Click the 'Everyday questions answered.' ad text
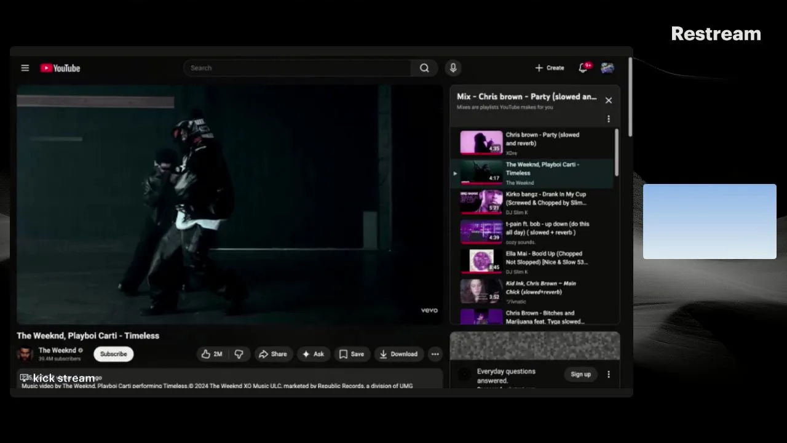Screen dimensions: 787x443 (x=506, y=376)
